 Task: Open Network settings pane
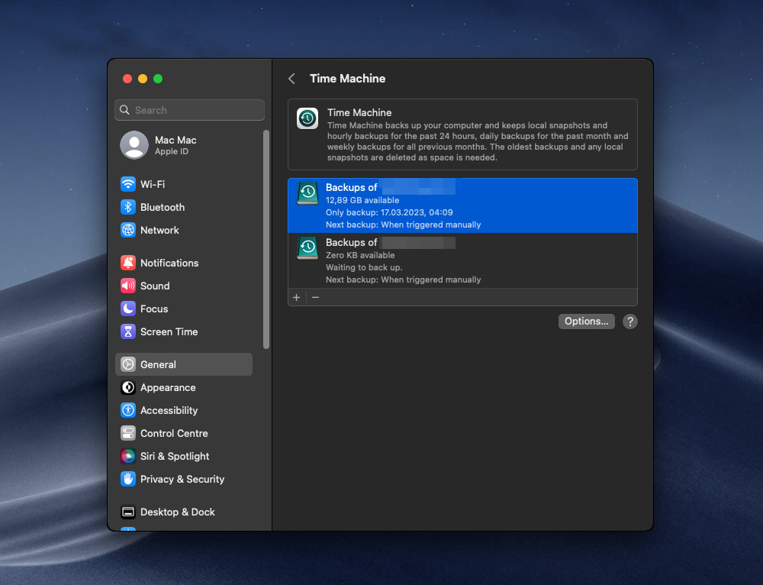[x=184, y=230]
